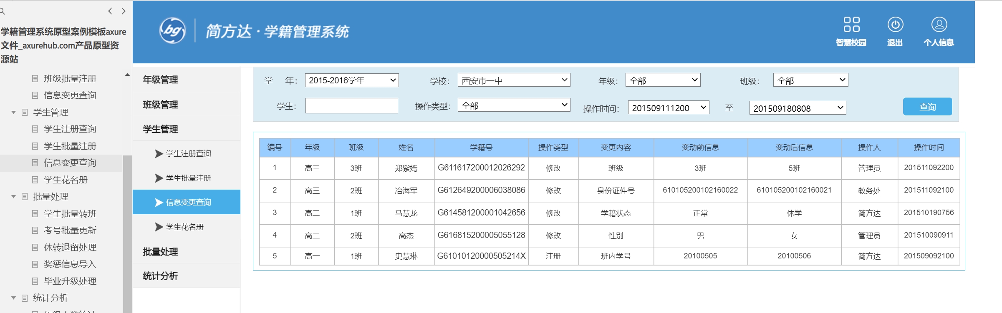
Task: Click 学籍号 G611617200012026292
Action: pos(481,168)
